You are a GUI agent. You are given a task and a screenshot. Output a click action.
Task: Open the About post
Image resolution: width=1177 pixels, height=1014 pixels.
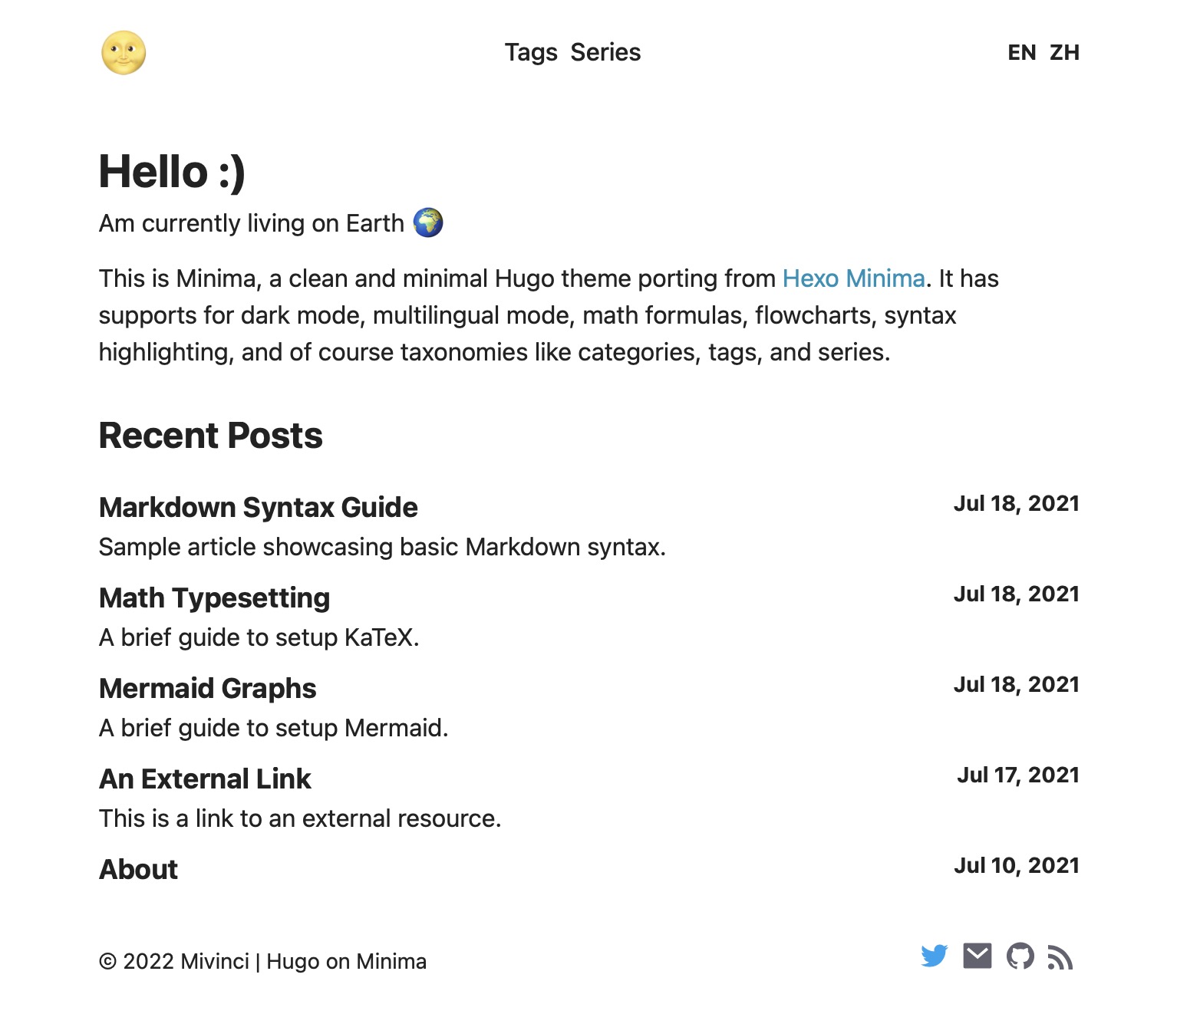[x=138, y=870]
